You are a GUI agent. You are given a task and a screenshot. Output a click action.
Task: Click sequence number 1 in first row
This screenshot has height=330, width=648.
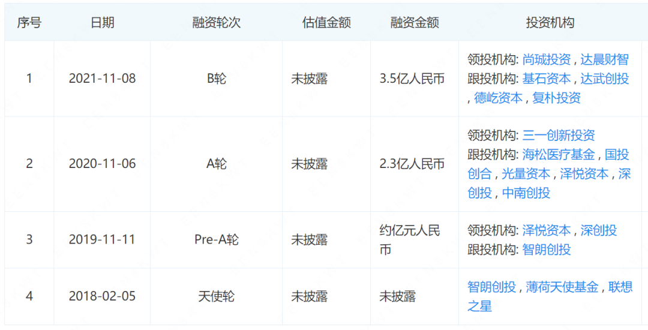[x=29, y=79]
